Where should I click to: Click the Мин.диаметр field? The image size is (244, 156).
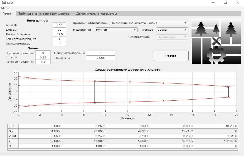tap(59, 44)
